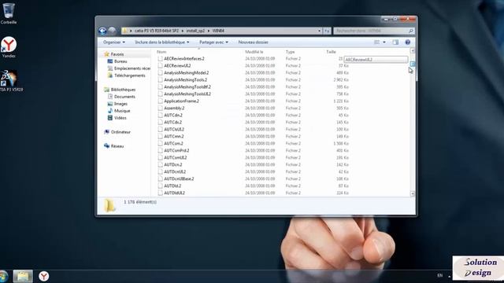The width and height of the screenshot is (504, 283).
Task: Open the CATIA P3 V5R19 desktop shortcut
Action: coord(9,80)
